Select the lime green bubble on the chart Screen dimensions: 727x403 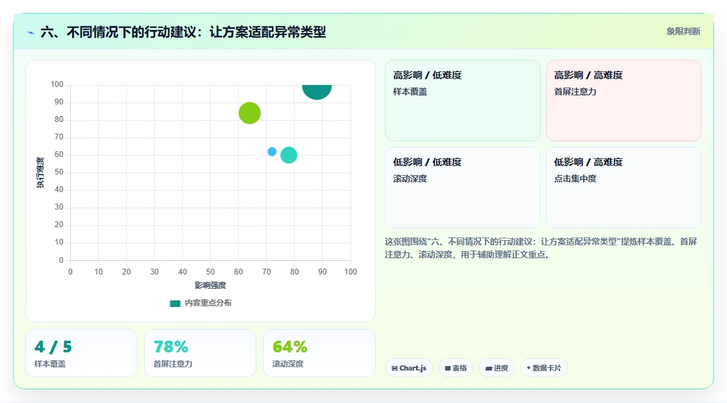(x=249, y=113)
